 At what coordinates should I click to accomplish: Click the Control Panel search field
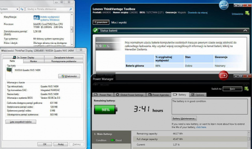pyautogui.click(x=48, y=9)
